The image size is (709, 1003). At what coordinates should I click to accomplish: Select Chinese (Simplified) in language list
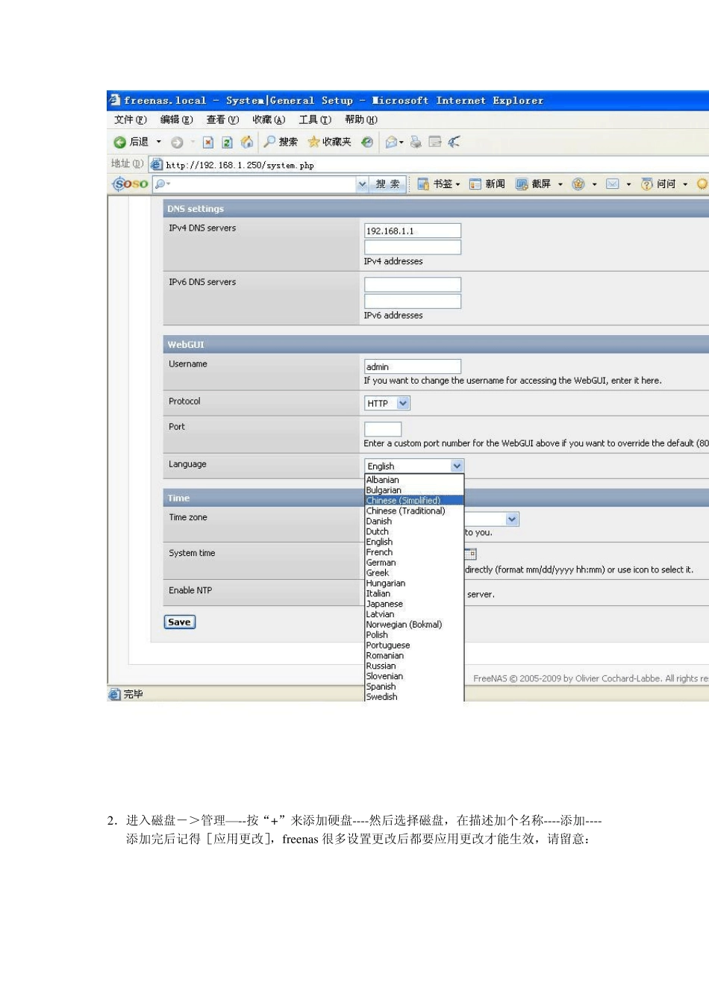[x=414, y=500]
